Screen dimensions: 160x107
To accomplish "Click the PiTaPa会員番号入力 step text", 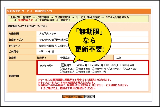I will [x=117, y=17].
